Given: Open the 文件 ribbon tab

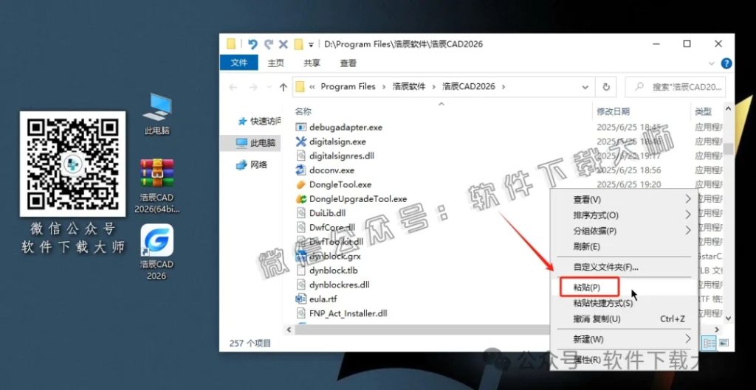Looking at the screenshot, I should point(238,63).
